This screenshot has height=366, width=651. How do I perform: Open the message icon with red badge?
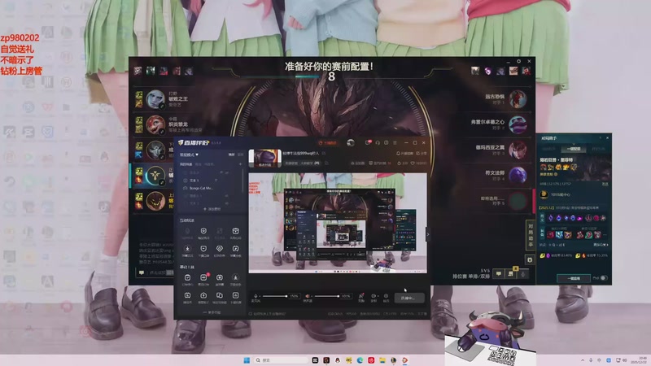[x=368, y=142]
